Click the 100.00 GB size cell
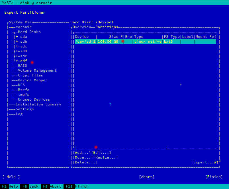 click(108, 41)
